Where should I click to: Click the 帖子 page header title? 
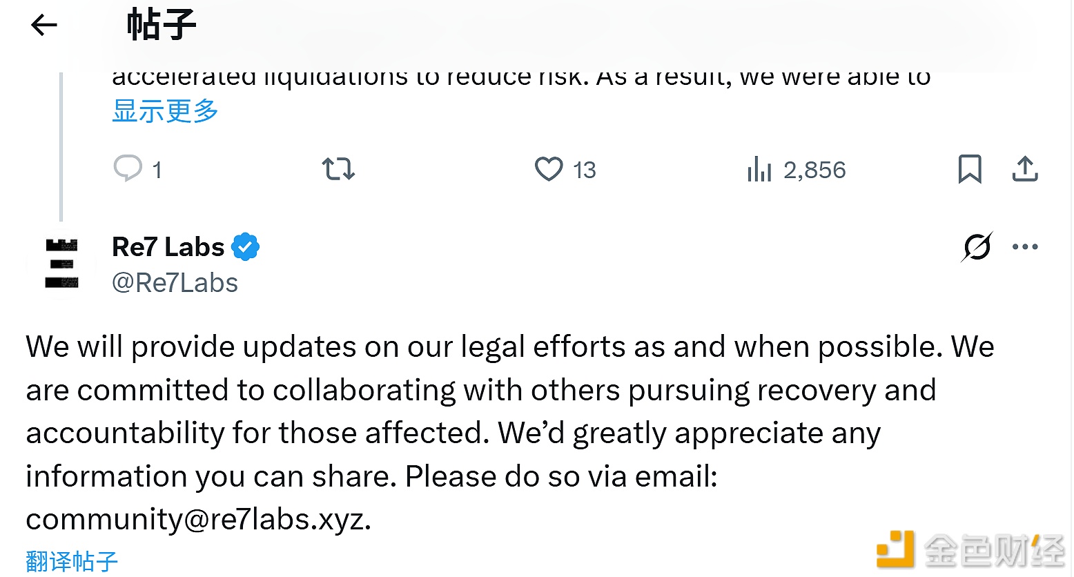162,26
